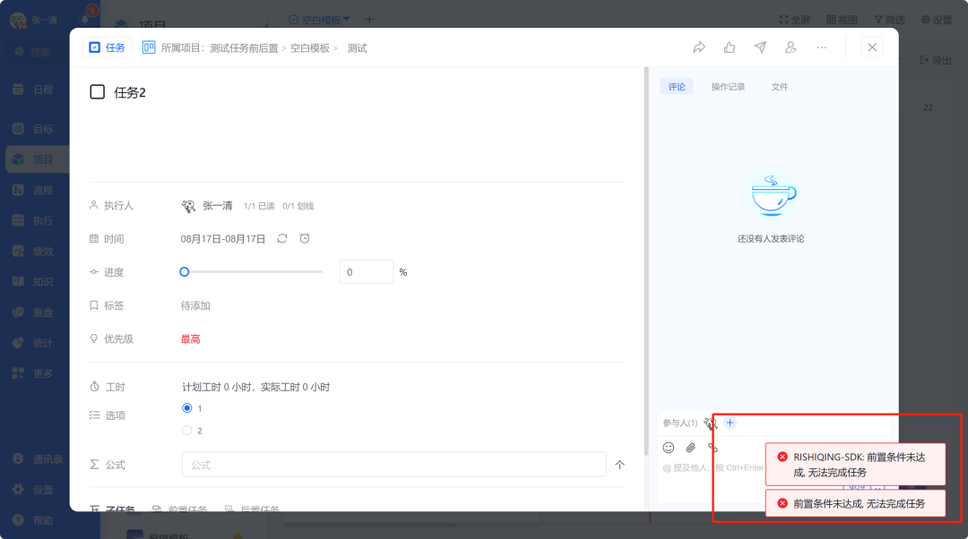
Task: Click the error icon in second notification
Action: pos(782,503)
